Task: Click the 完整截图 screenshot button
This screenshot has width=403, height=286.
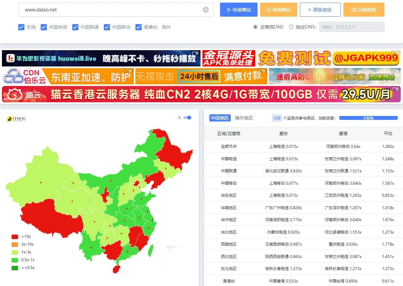Action: click(364, 10)
